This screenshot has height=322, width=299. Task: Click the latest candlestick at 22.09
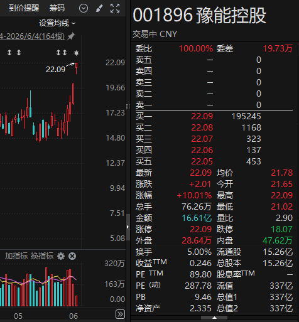77,68
